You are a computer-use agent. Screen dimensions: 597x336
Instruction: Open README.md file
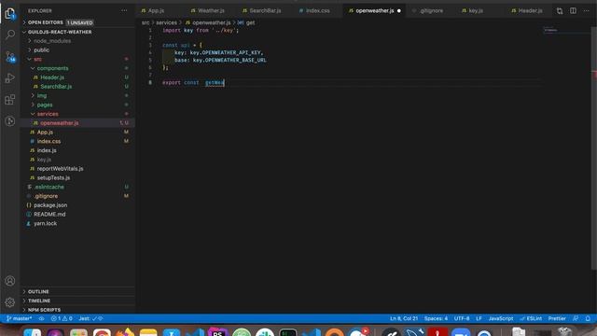point(77,214)
